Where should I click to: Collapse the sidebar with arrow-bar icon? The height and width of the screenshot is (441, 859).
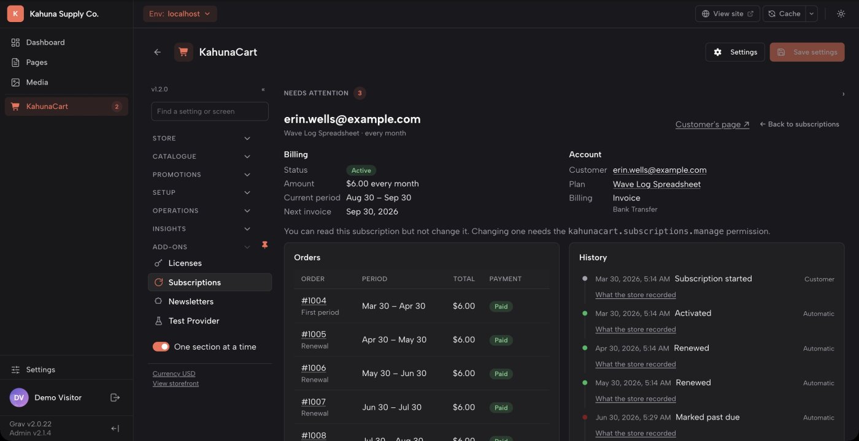(x=115, y=429)
